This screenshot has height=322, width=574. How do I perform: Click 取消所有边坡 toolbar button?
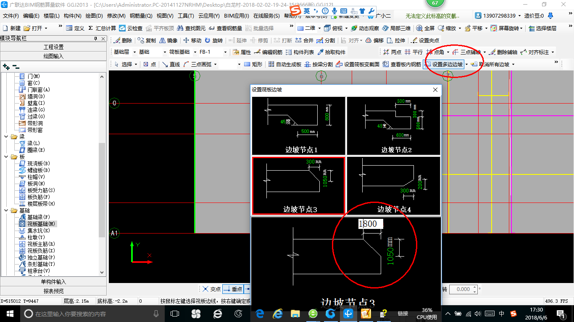click(490, 64)
